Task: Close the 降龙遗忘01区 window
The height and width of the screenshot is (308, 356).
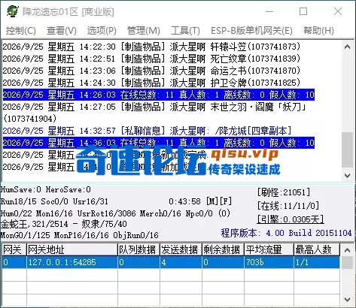Action: pos(338,11)
